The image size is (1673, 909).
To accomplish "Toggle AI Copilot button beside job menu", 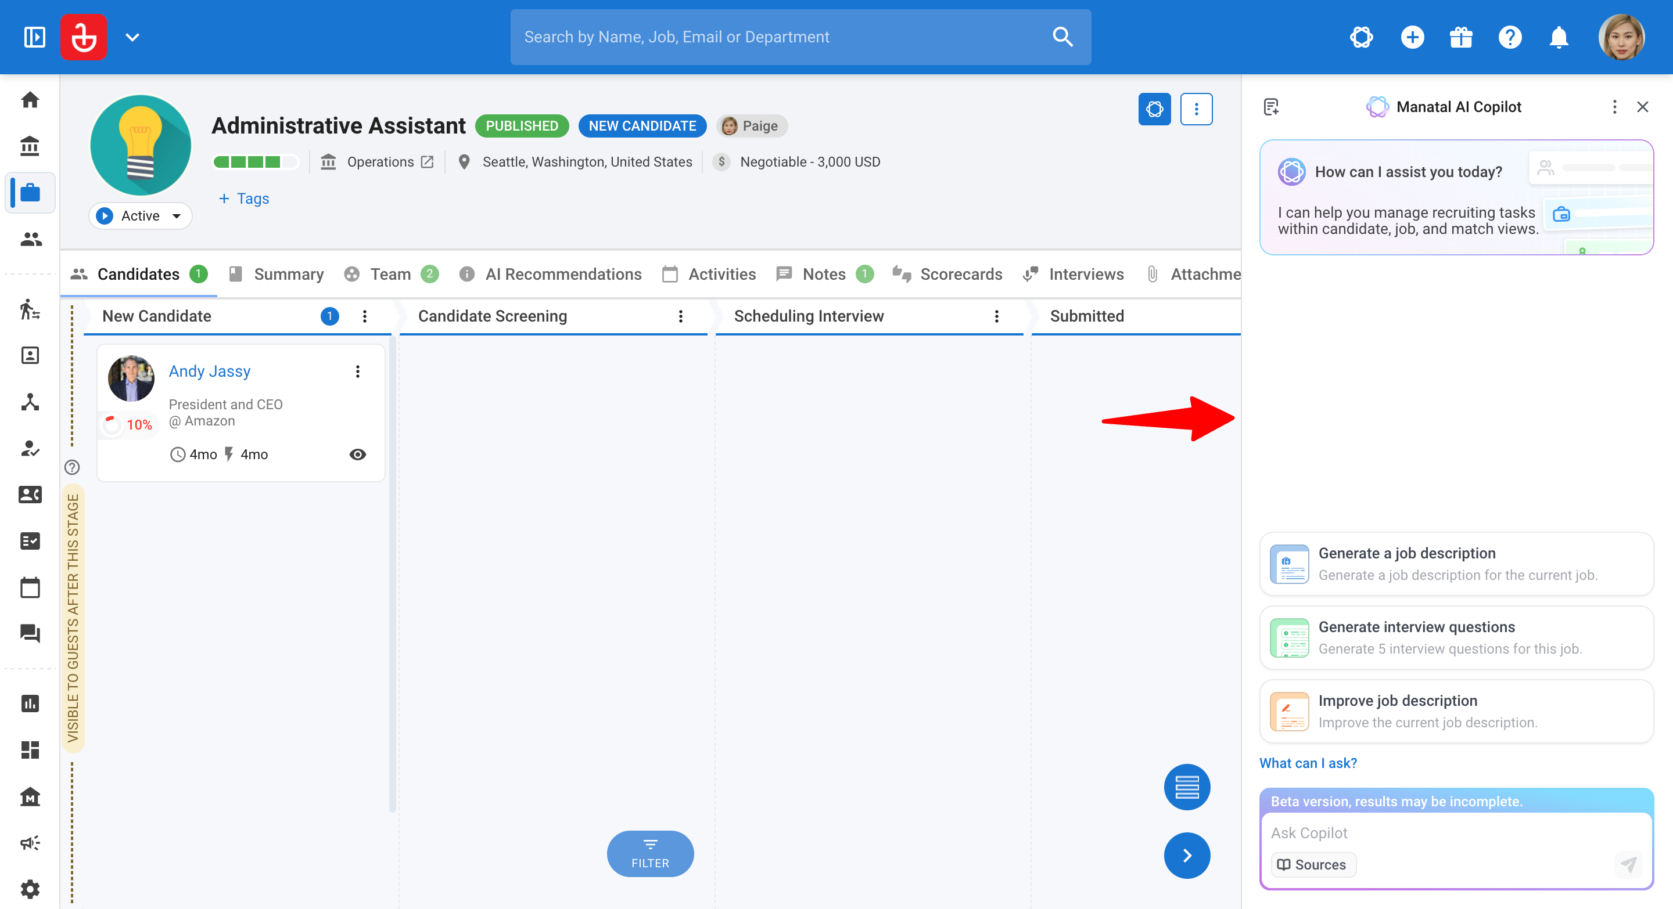I will [x=1154, y=109].
